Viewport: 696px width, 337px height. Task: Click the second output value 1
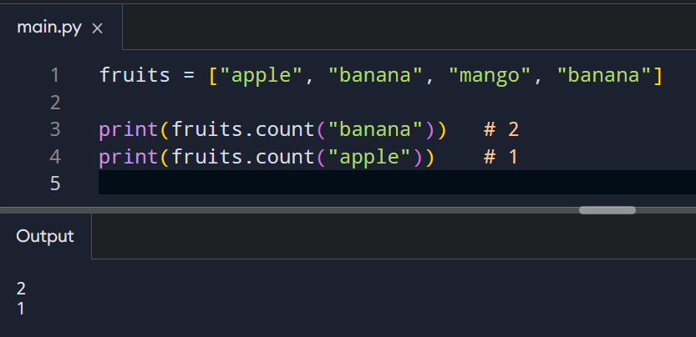pyautogui.click(x=22, y=308)
